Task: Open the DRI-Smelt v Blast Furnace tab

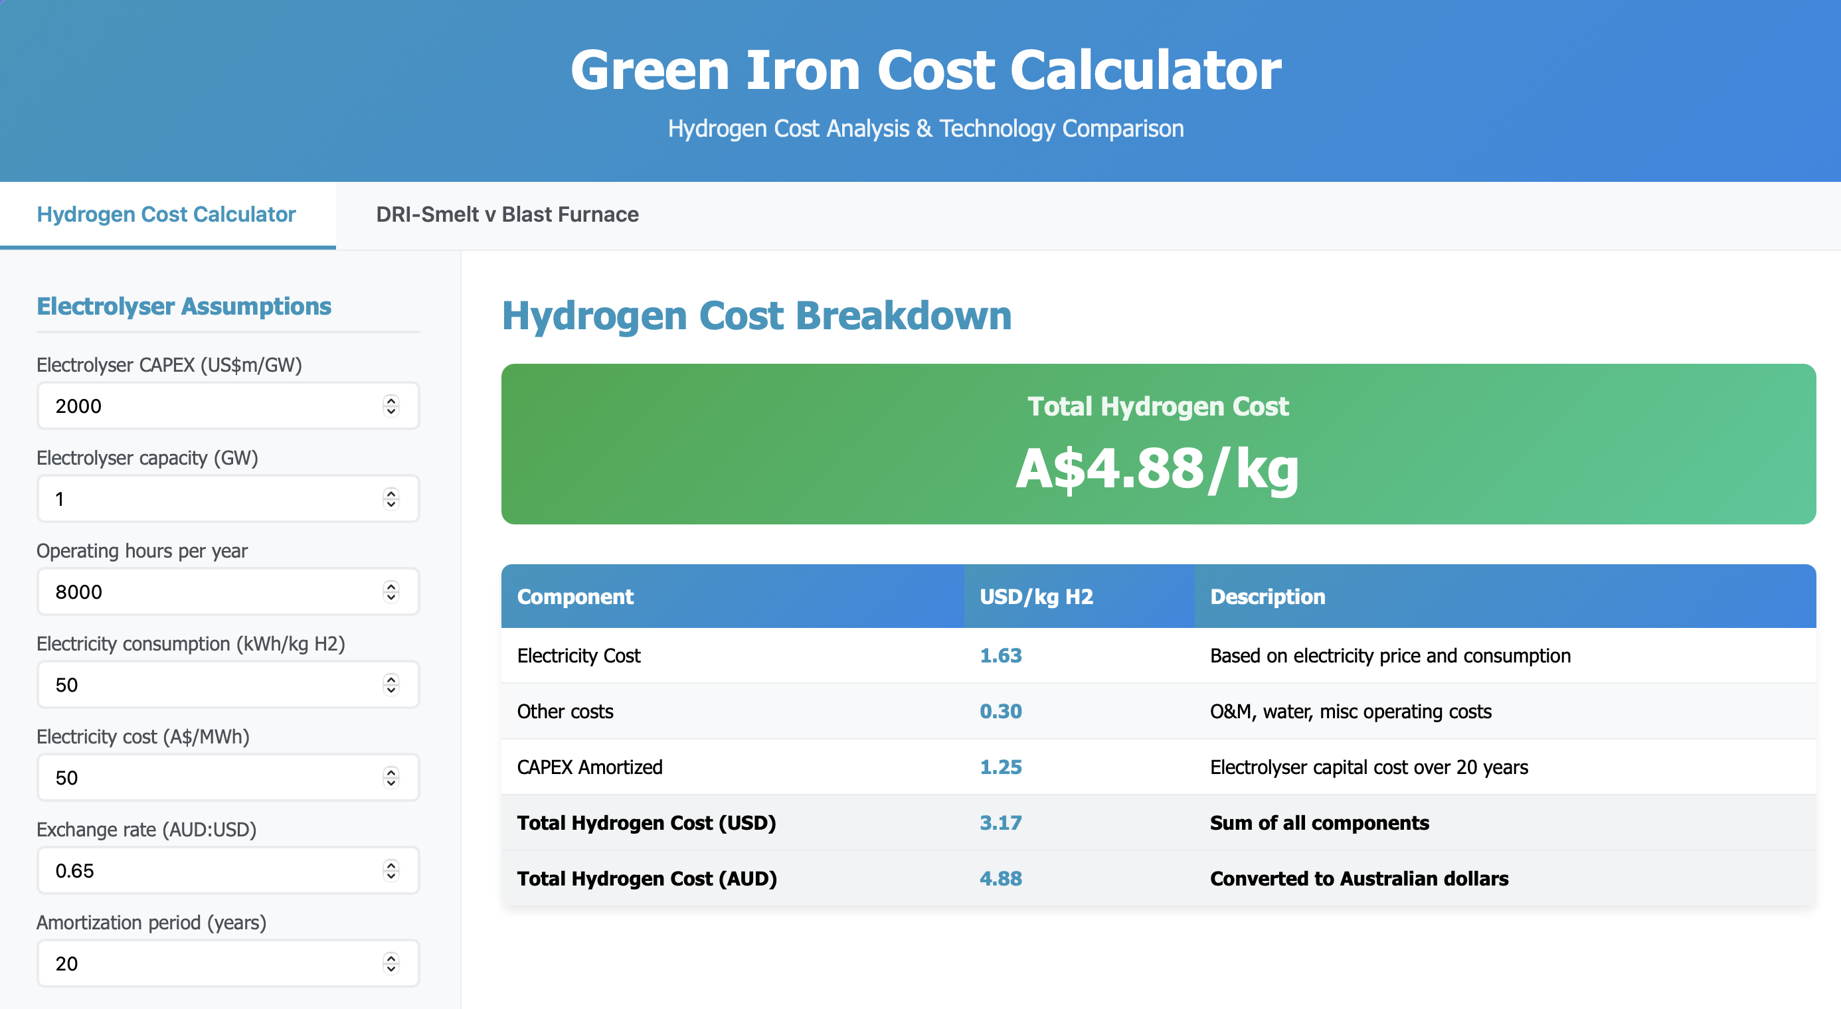Action: (507, 214)
